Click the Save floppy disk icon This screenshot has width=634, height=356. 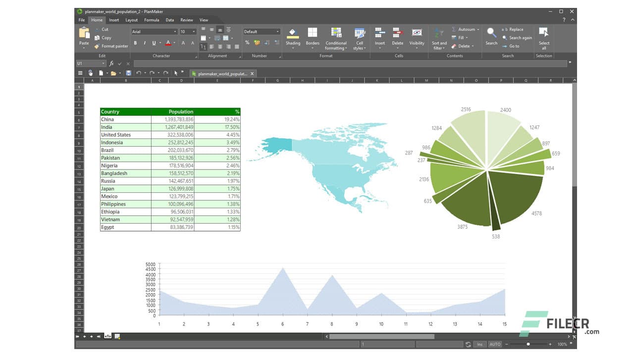(128, 73)
